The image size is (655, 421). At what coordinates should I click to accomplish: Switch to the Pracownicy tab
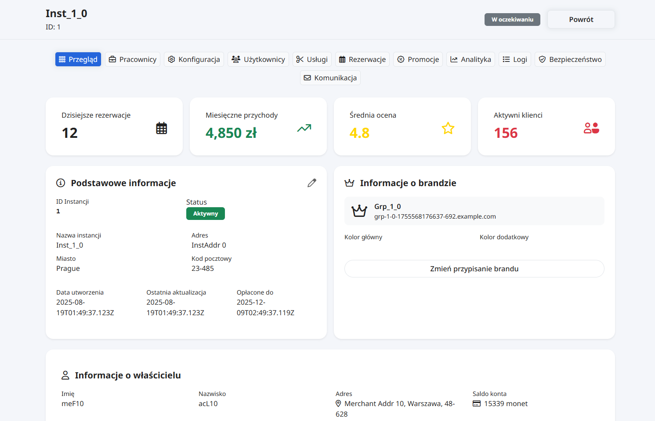(133, 59)
